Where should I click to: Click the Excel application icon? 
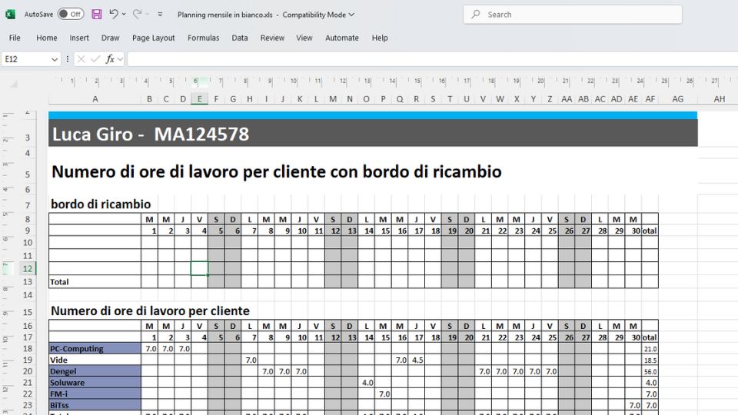pos(11,14)
